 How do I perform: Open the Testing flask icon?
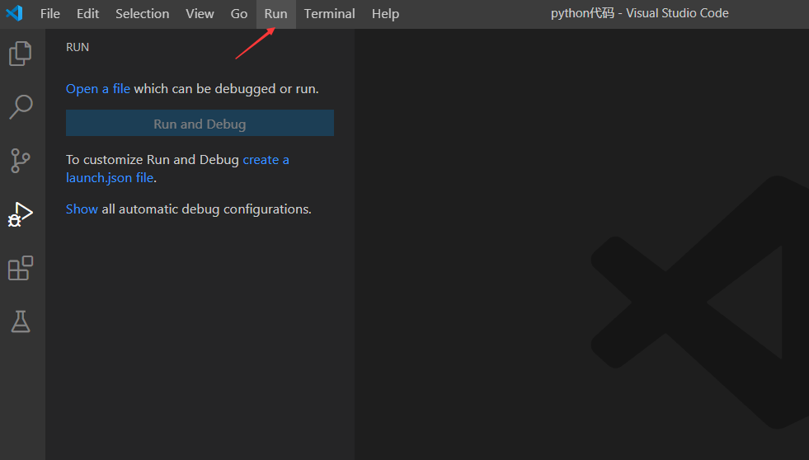(x=21, y=322)
